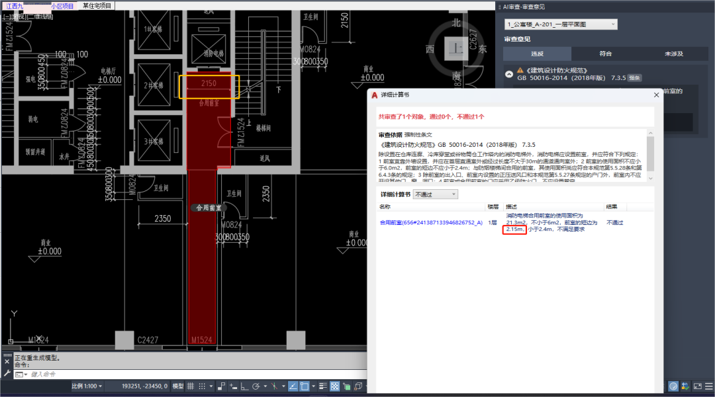Image resolution: width=715 pixels, height=397 pixels.
Task: Click ViewCube east 东 direction
Action: [483, 49]
